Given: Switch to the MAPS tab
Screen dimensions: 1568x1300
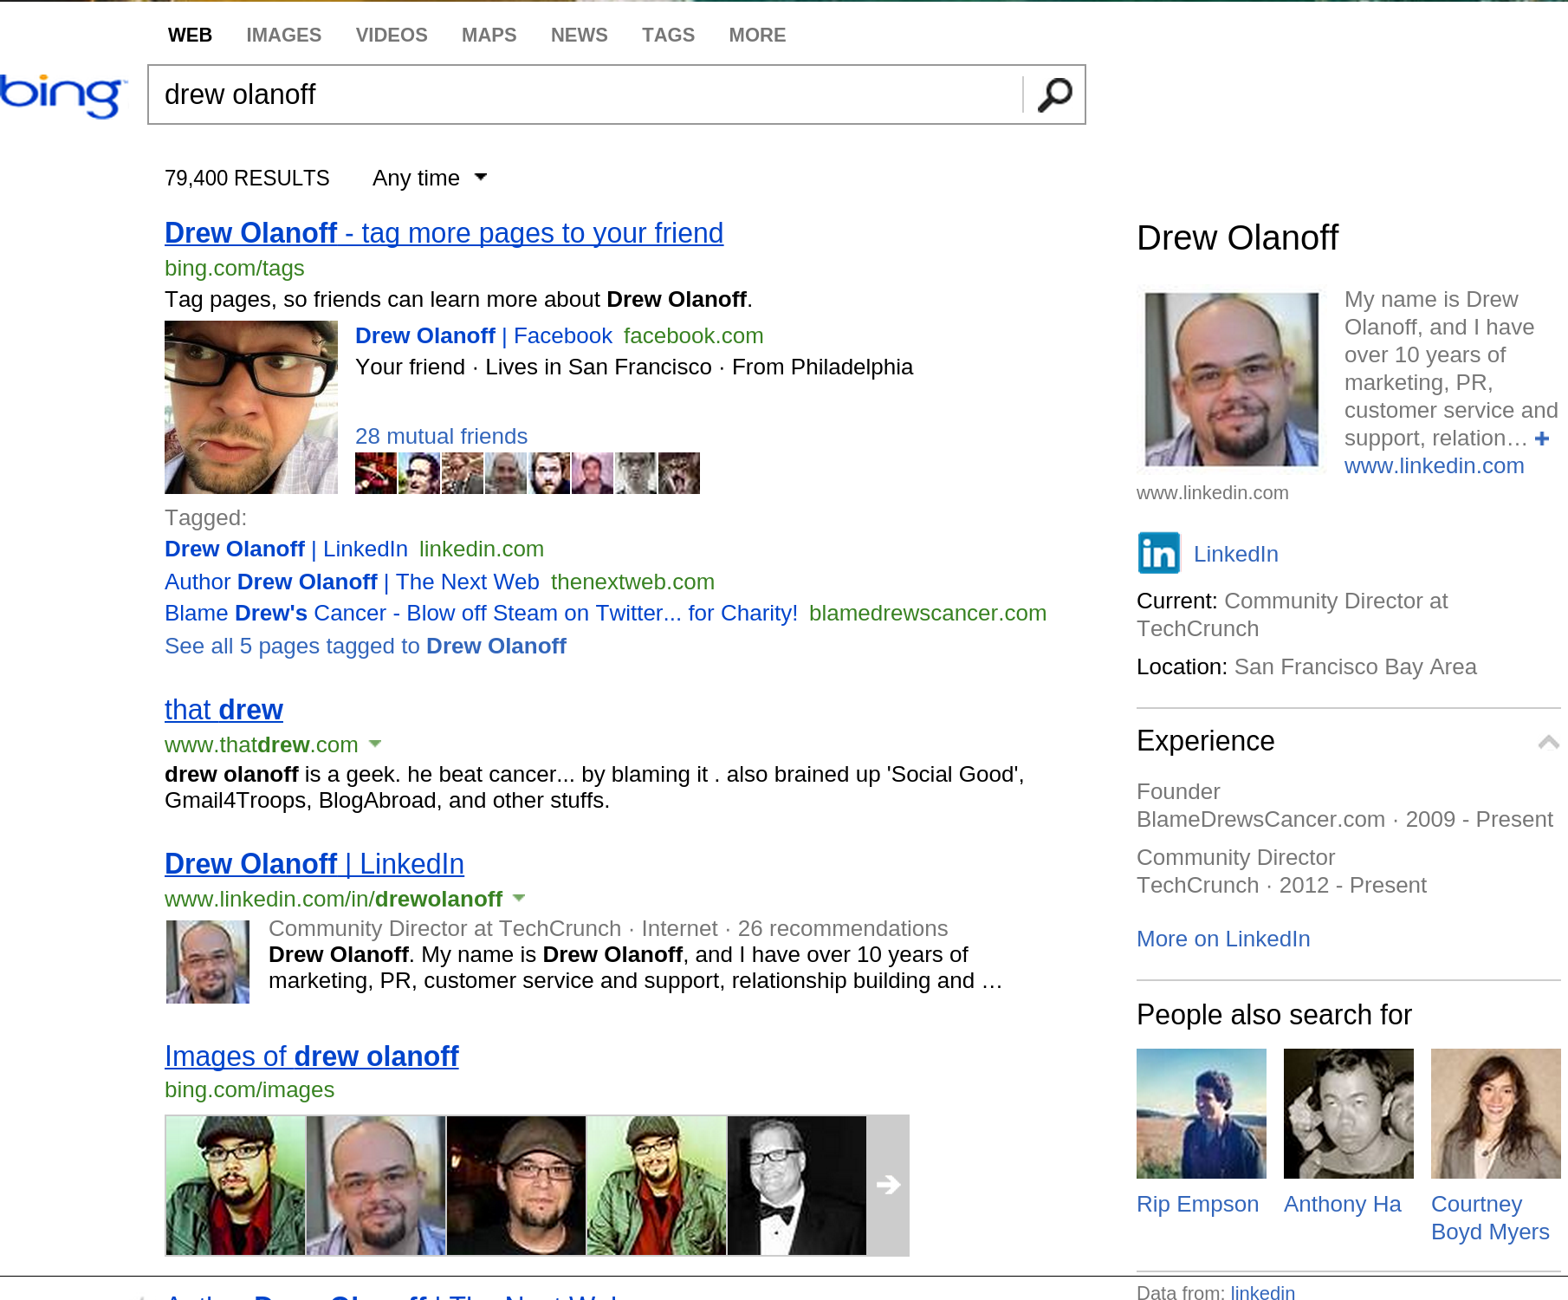Looking at the screenshot, I should (x=489, y=35).
